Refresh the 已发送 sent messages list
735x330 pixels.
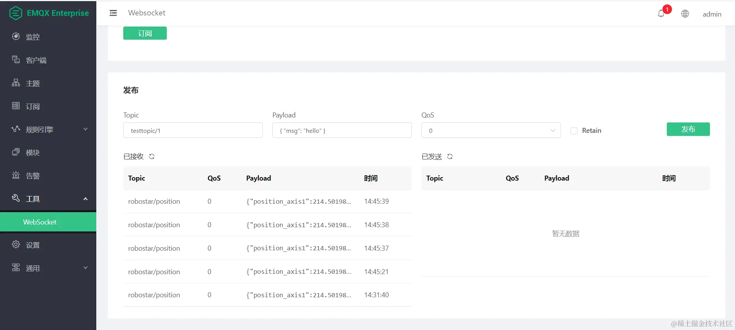(450, 156)
